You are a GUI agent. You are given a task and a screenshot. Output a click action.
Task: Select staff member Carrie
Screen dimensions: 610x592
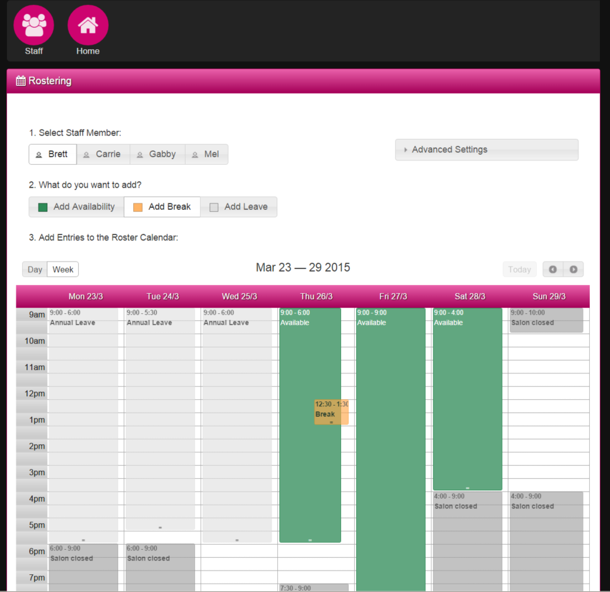click(x=104, y=154)
